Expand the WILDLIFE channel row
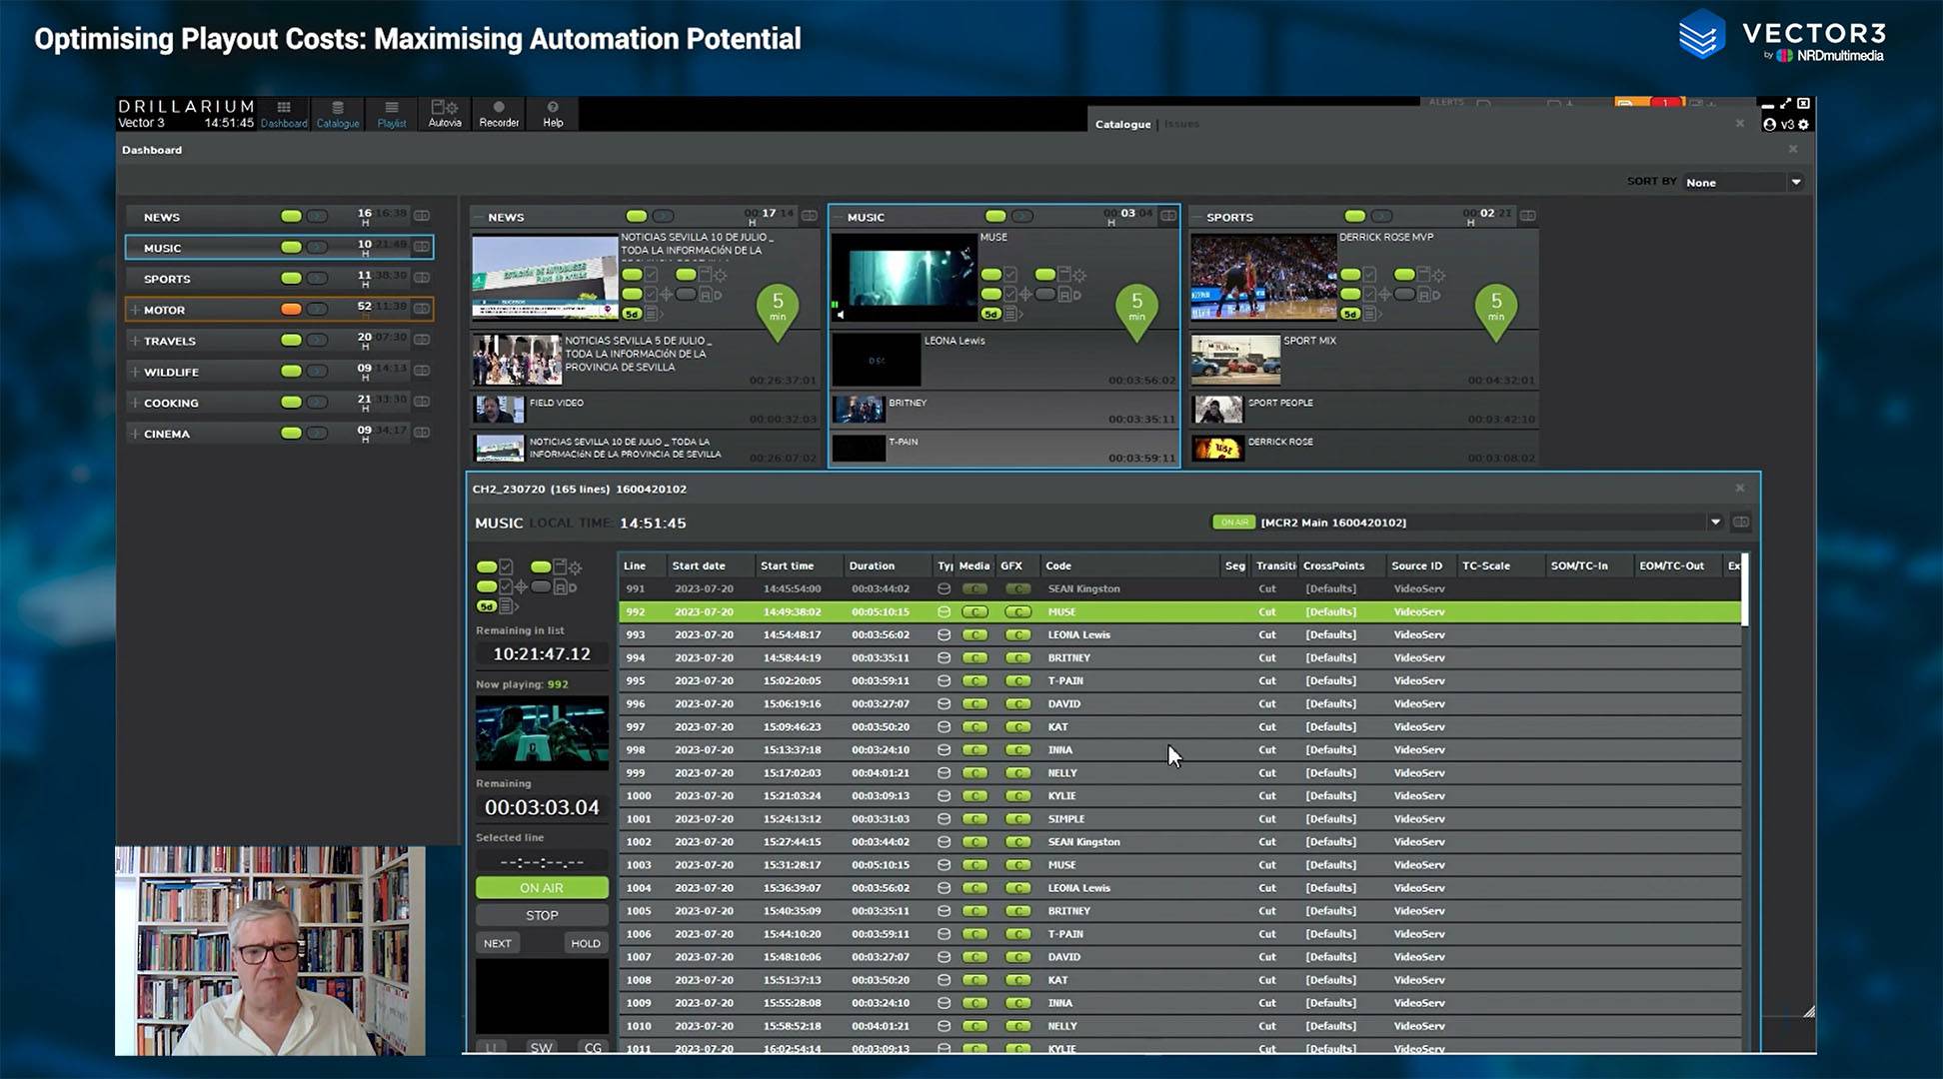This screenshot has width=1943, height=1079. pyautogui.click(x=135, y=372)
